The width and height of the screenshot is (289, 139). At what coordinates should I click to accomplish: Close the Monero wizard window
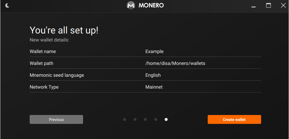pos(283,6)
